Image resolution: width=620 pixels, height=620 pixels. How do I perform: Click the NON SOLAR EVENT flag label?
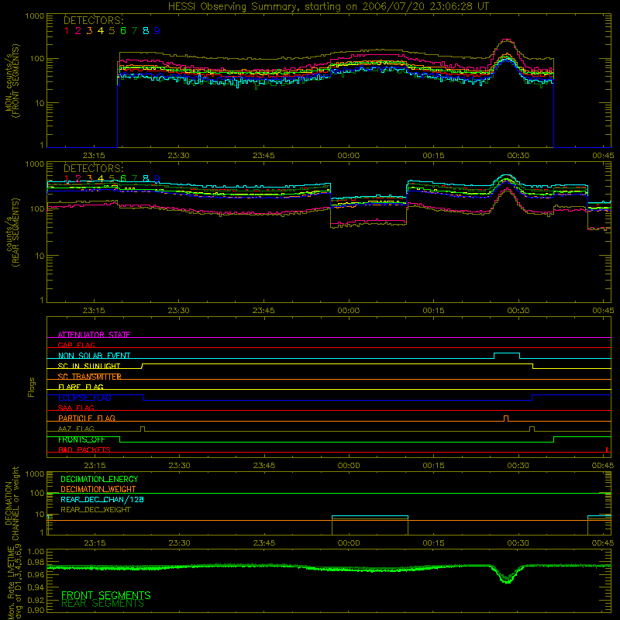coord(94,356)
